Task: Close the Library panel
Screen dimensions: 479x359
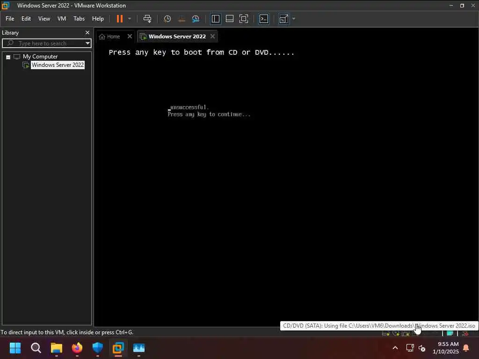Action: coord(87,32)
